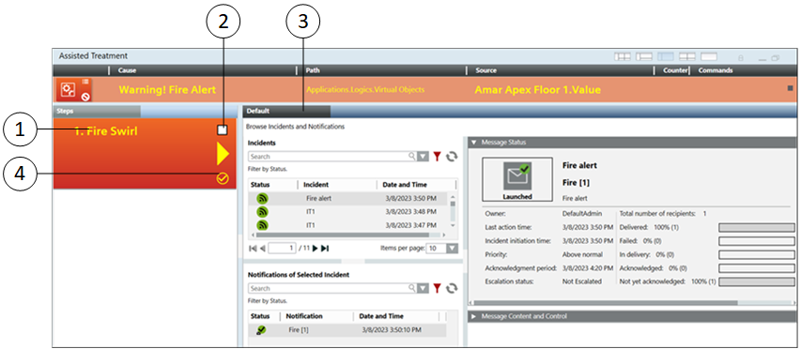Image resolution: width=801 pixels, height=349 pixels.
Task: Select the Steps tab
Action: click(x=97, y=111)
